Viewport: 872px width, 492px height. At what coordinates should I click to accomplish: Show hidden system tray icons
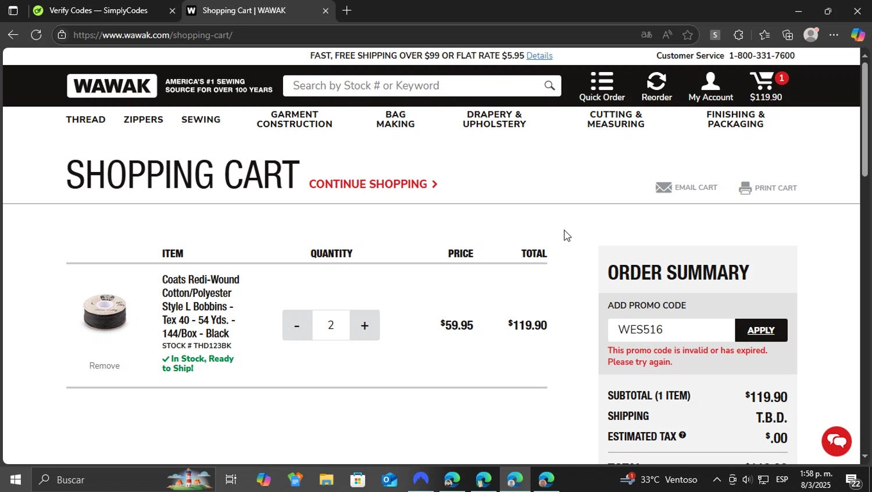coord(717,480)
